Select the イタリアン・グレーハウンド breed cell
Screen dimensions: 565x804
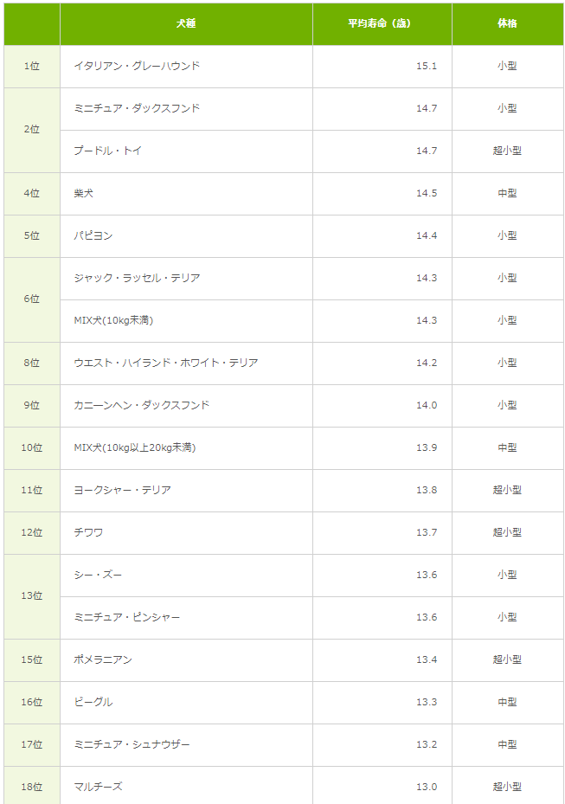(137, 66)
